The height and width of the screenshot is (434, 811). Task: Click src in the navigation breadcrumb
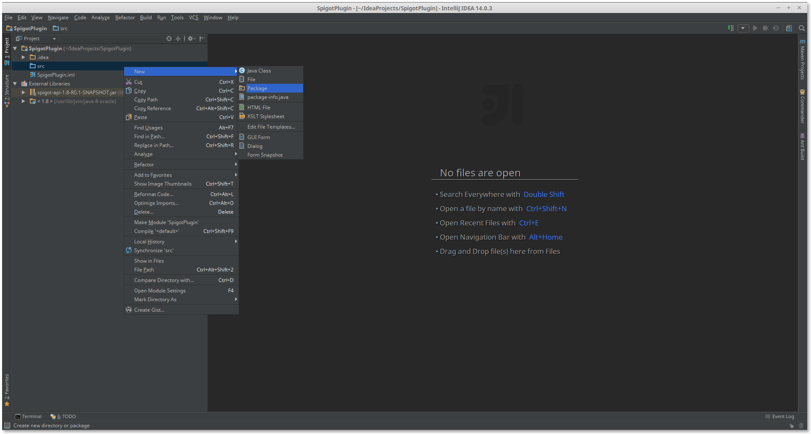click(63, 28)
